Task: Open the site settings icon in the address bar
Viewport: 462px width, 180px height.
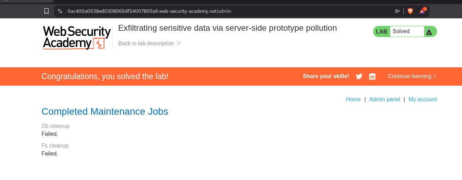Action: click(60, 11)
